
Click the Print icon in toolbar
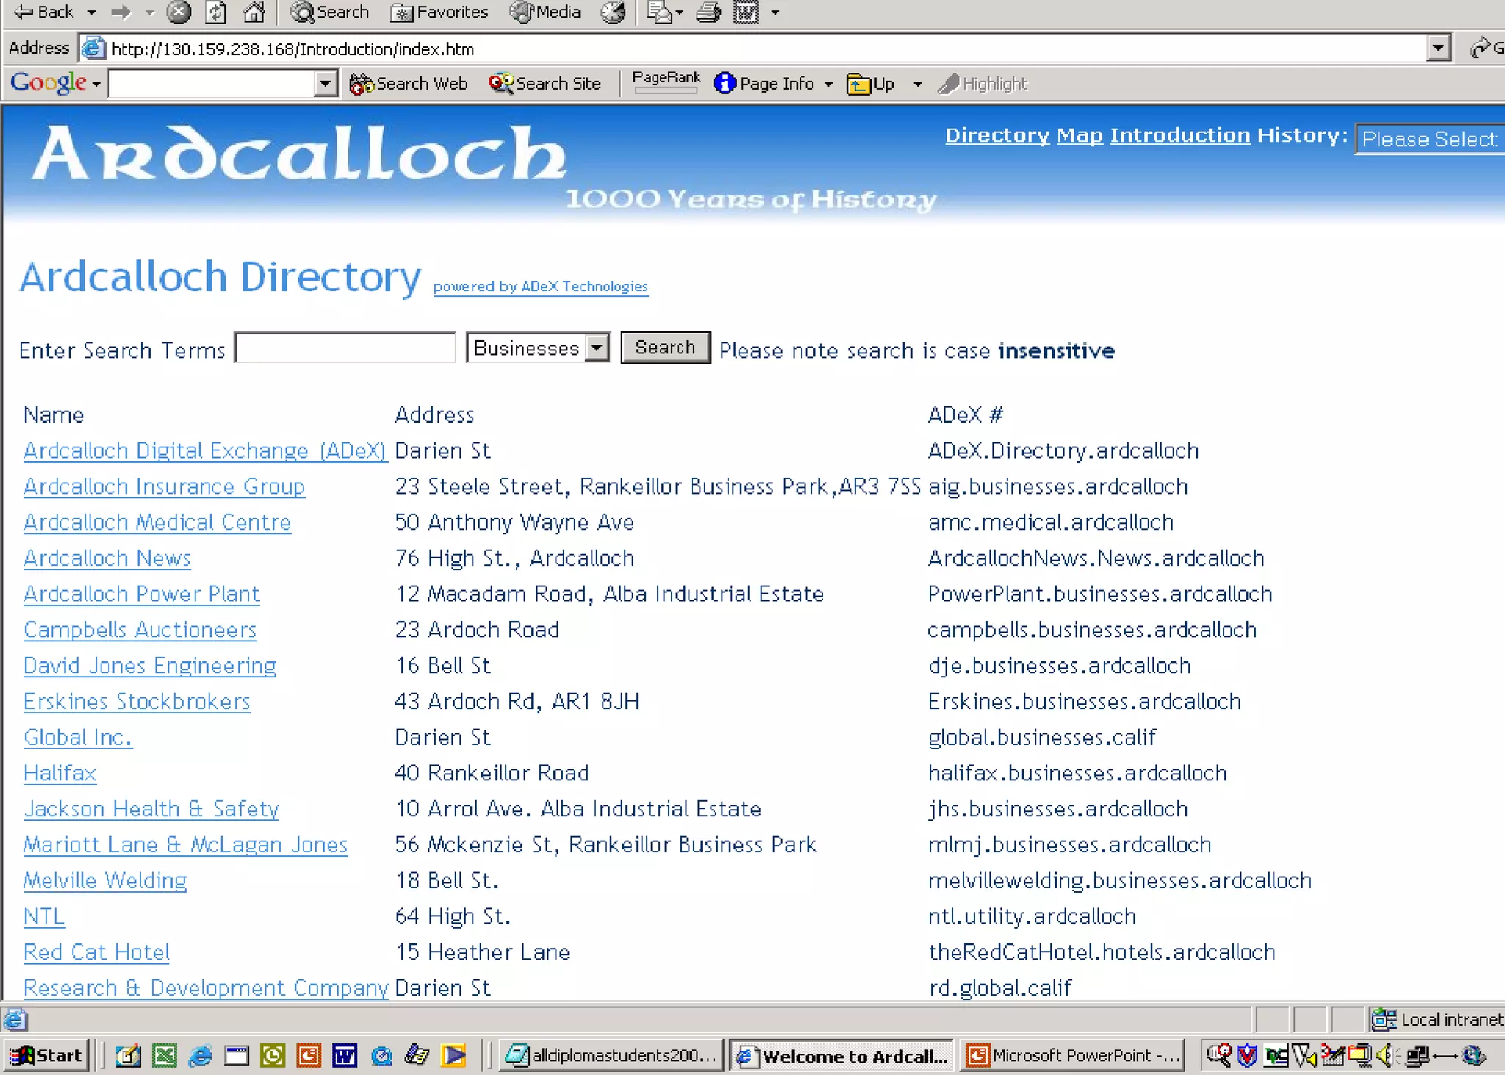[708, 12]
